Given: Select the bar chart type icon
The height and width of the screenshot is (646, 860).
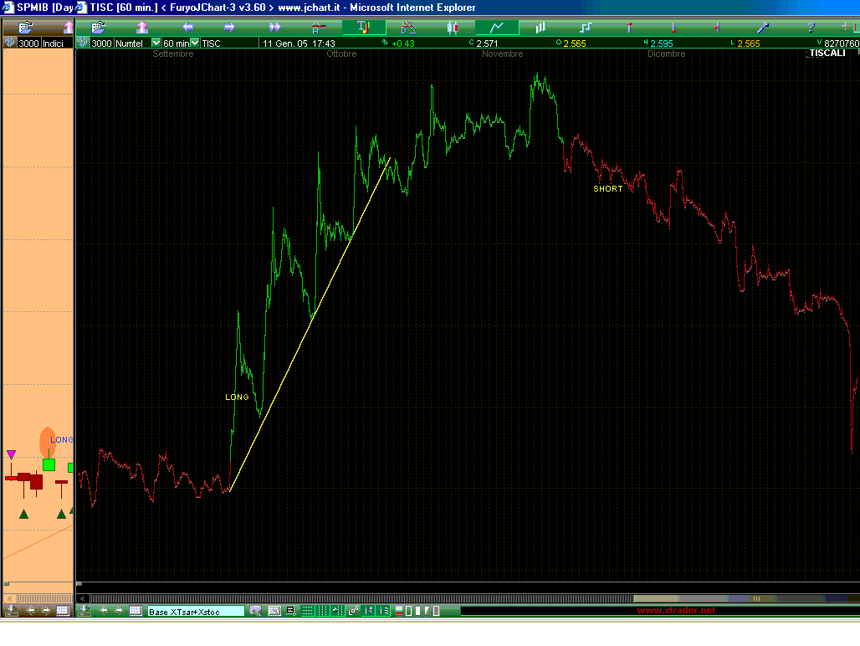Looking at the screenshot, I should (540, 28).
